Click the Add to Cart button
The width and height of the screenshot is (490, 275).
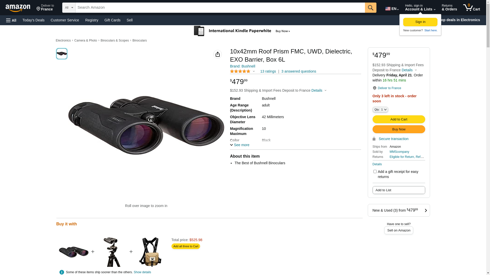click(x=399, y=119)
